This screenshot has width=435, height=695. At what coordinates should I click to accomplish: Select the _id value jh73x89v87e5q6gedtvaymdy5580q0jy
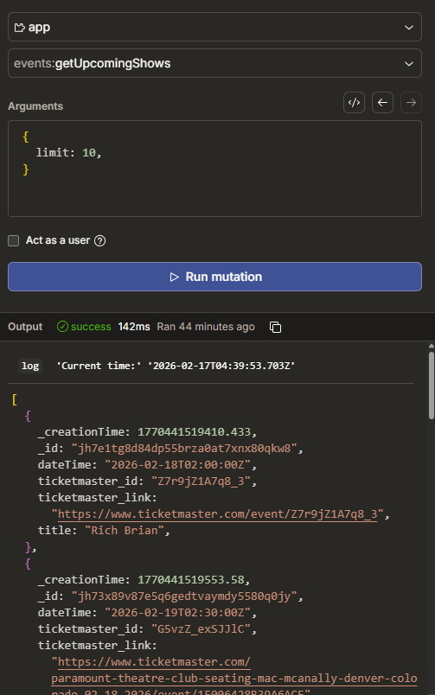(x=184, y=596)
